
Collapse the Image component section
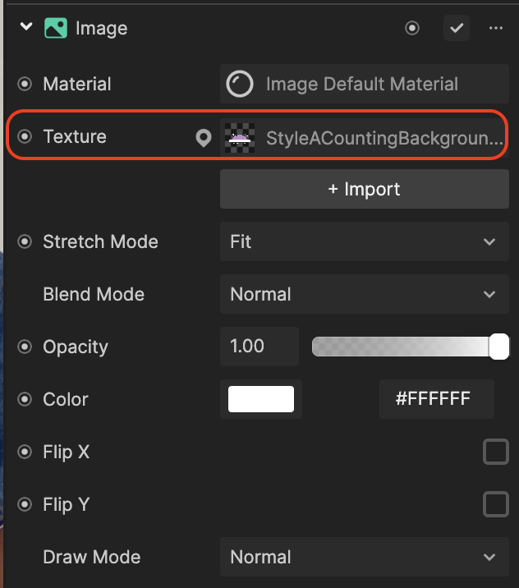[x=26, y=27]
